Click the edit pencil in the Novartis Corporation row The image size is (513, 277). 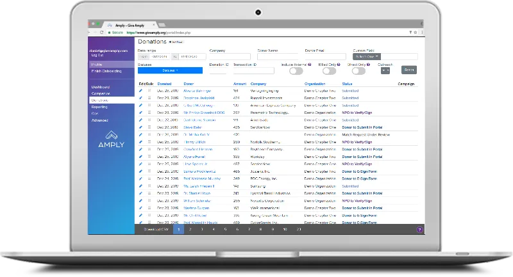[x=140, y=200]
